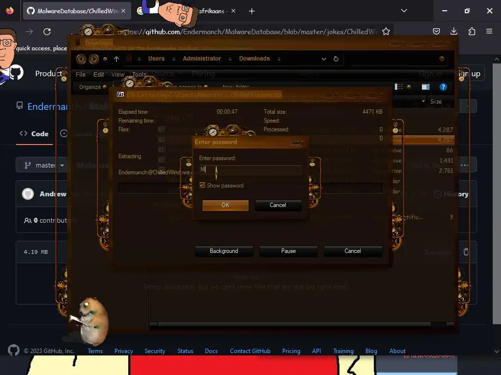Go up one folder in Explorer
The width and height of the screenshot is (501, 375).
[116, 59]
